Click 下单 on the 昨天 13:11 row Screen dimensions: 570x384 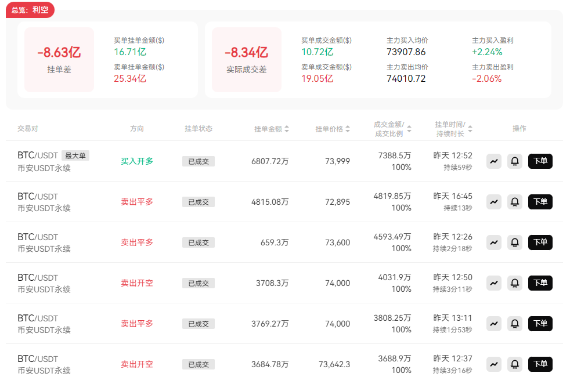click(540, 324)
